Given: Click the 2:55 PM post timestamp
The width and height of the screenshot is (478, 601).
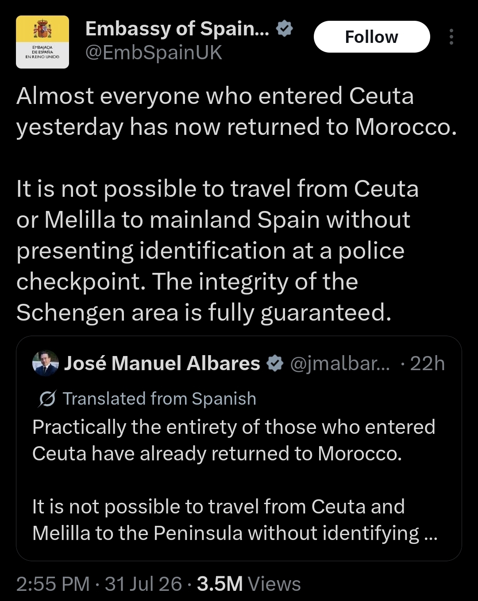Looking at the screenshot, I should (53, 584).
